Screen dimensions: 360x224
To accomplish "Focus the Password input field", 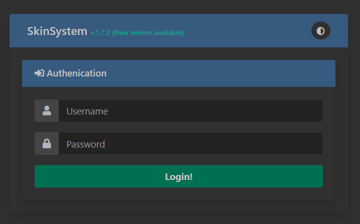I will click(x=191, y=144).
